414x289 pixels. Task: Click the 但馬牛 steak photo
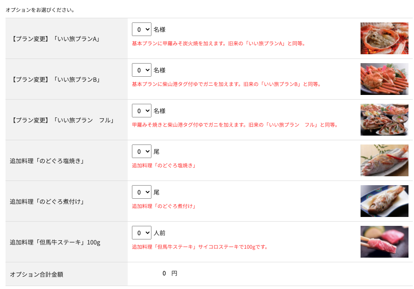[384, 242]
